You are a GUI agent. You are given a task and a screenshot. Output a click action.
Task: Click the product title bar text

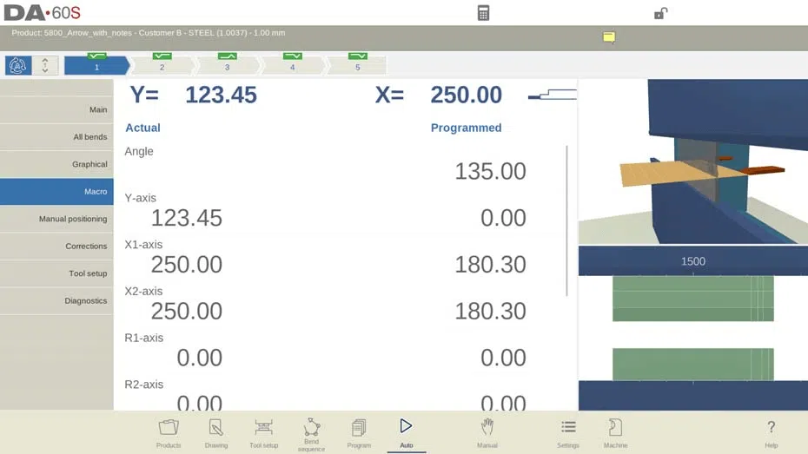click(x=149, y=33)
